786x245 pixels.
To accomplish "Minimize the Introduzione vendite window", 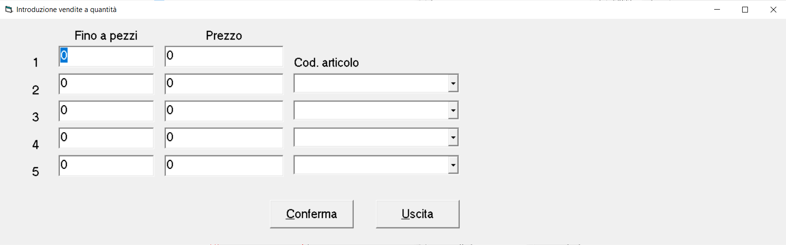I will click(x=717, y=10).
